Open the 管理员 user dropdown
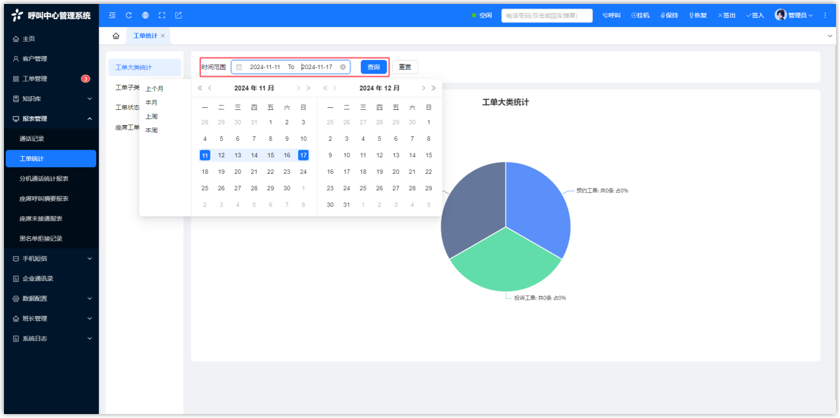The width and height of the screenshot is (840, 418). pos(794,15)
